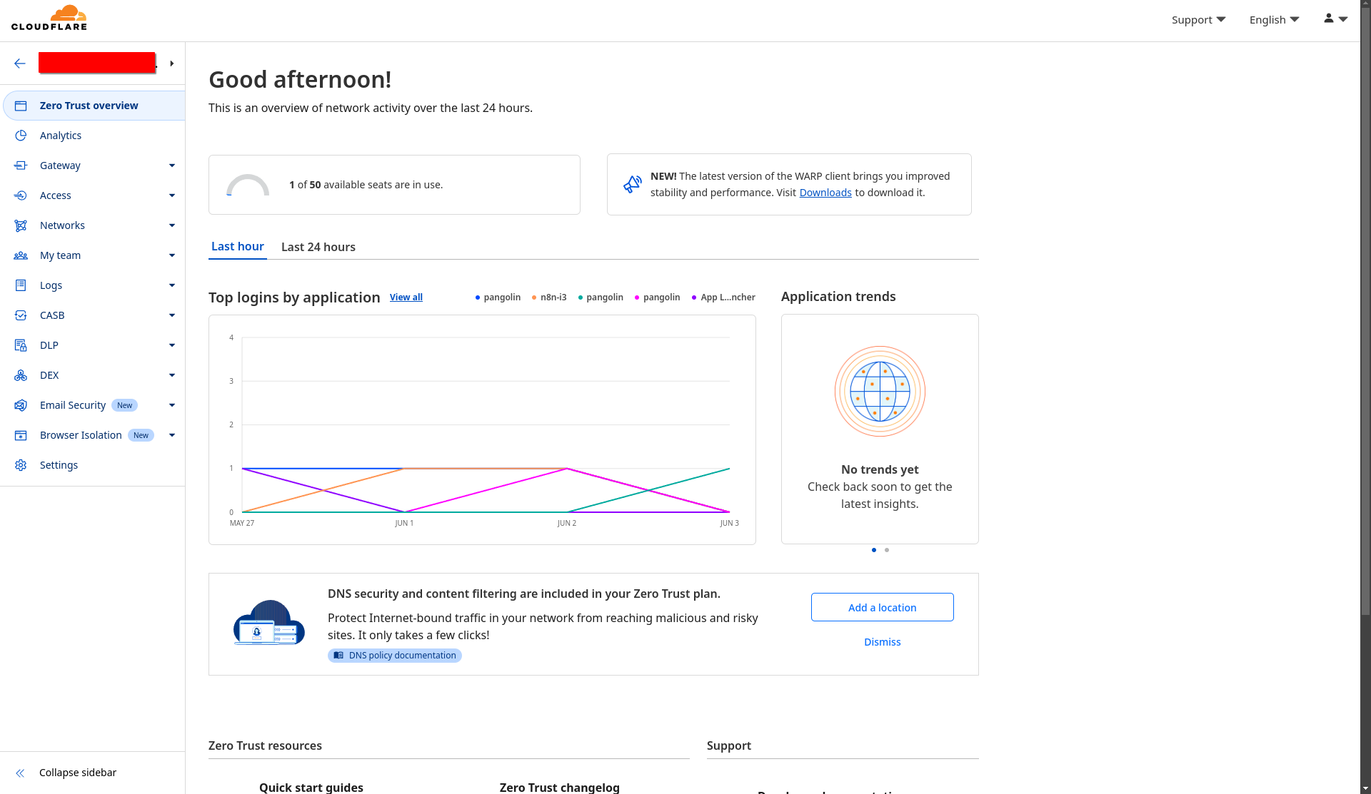
Task: Expand the Logs section
Action: click(171, 285)
